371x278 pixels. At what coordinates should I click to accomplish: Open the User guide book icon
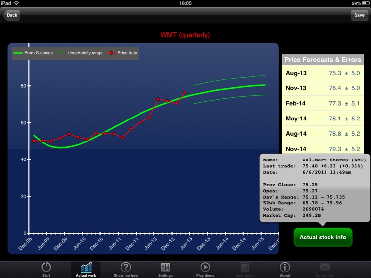click(245, 267)
